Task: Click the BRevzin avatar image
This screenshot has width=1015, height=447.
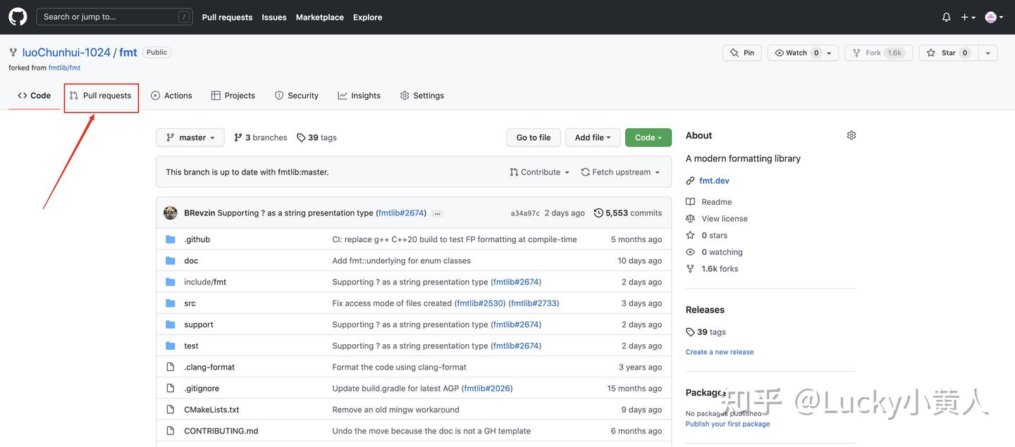Action: [171, 213]
